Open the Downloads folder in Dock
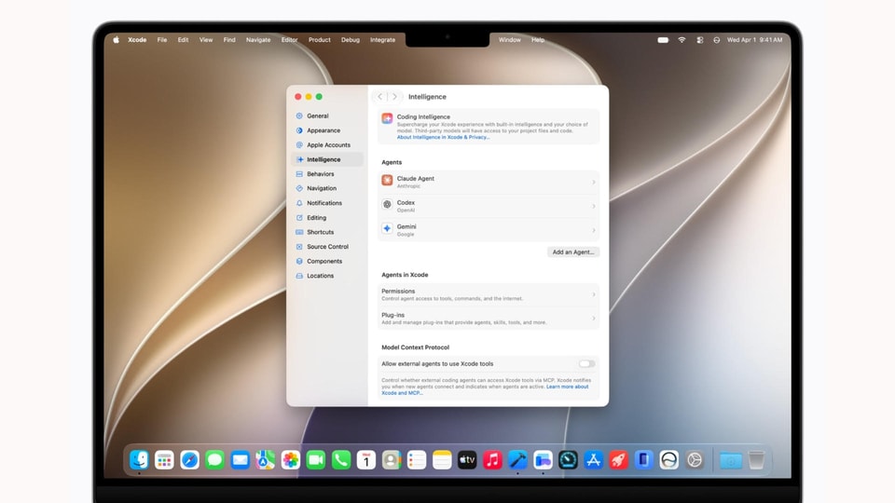Screen dimensions: 895x503 [x=731, y=459]
